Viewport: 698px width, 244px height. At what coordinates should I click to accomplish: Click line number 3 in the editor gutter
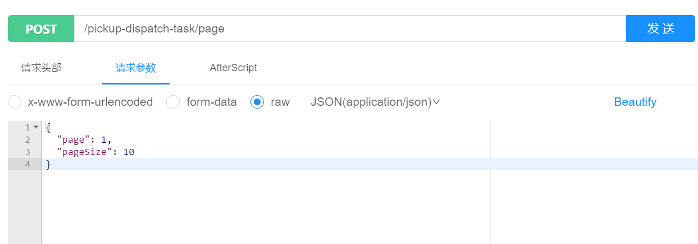pyautogui.click(x=28, y=152)
